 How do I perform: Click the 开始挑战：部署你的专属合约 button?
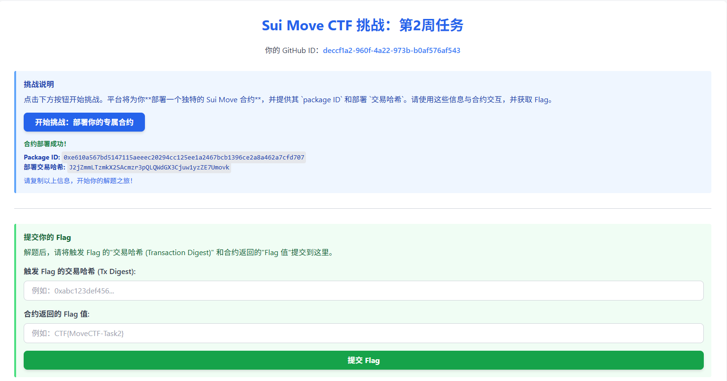pyautogui.click(x=84, y=122)
